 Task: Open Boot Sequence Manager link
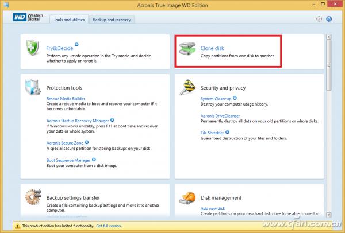pyautogui.click(x=68, y=160)
